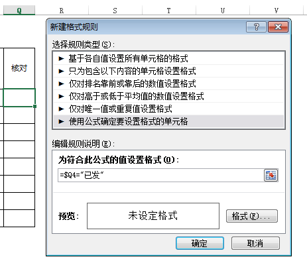Click the selected green-bordered cell under 核对
This screenshot has height=265, width=307.
(19, 97)
